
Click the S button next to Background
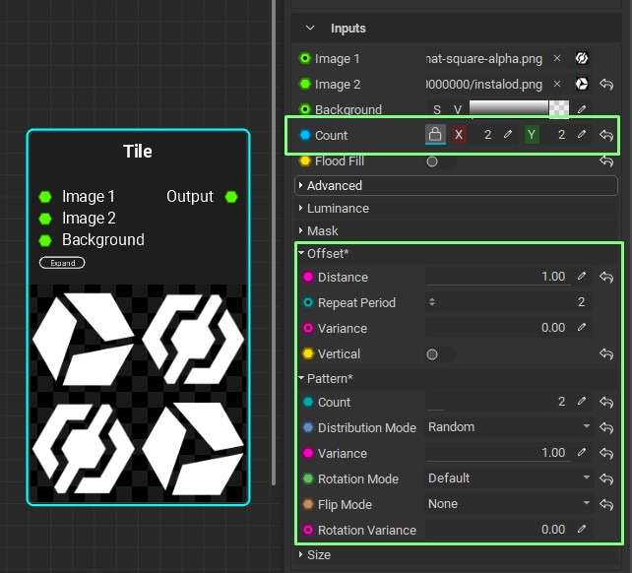coord(437,109)
